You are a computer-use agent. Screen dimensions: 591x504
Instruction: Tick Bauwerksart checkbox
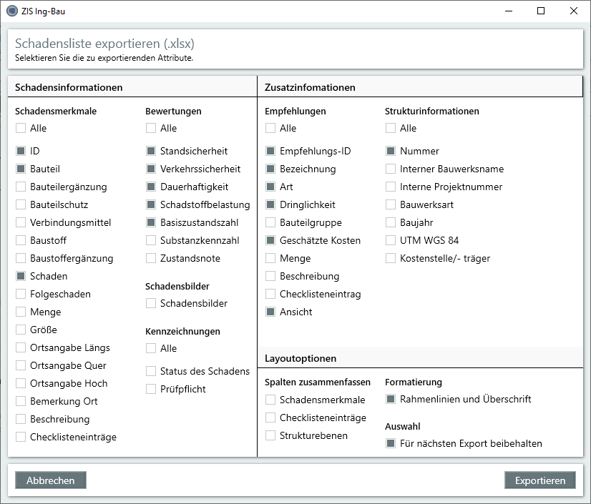point(391,204)
